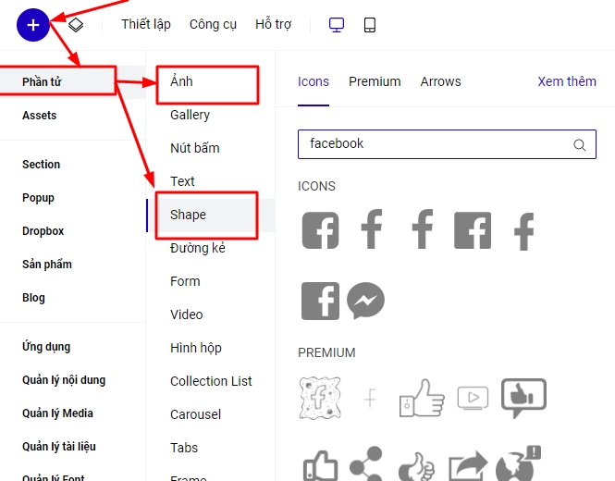
Task: Select Phần tử in left sidebar
Action: [x=42, y=82]
